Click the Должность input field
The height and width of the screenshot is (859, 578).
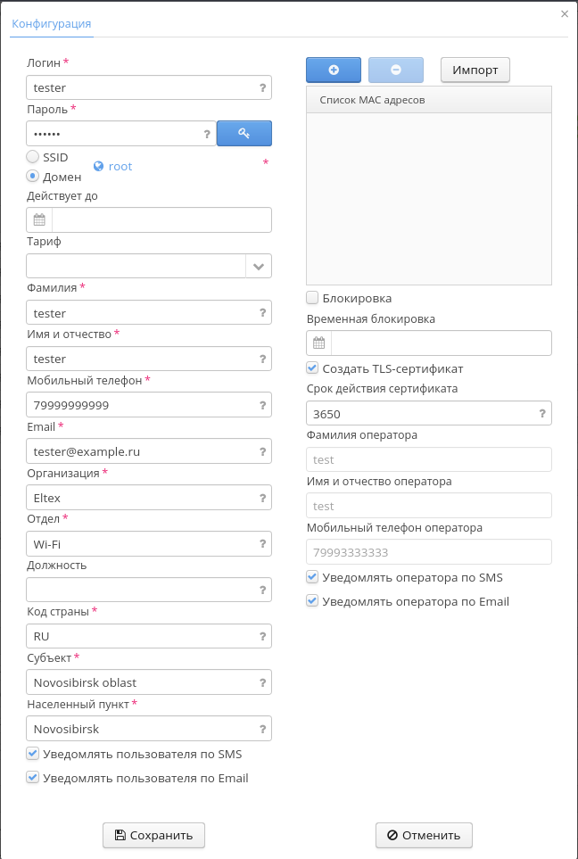coord(140,591)
